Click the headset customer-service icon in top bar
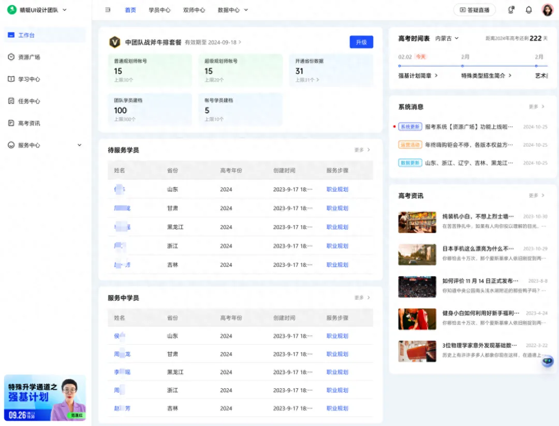 tap(511, 9)
